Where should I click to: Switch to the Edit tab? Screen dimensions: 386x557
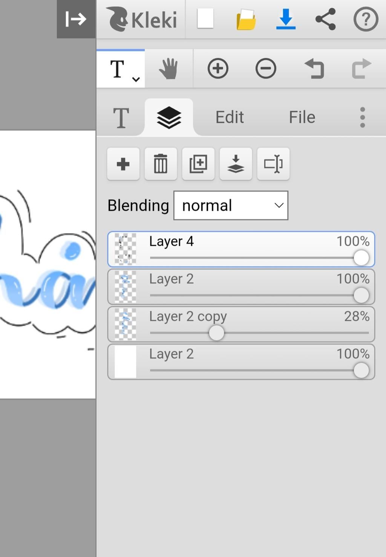[230, 117]
